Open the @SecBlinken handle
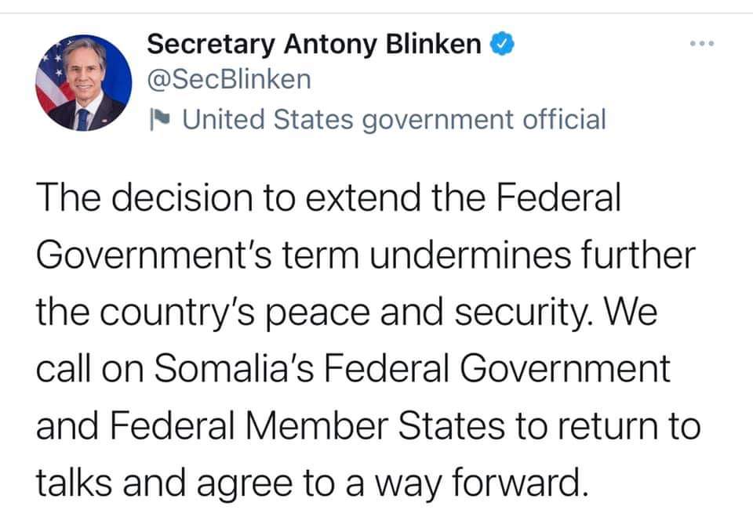This screenshot has width=753, height=528. [x=229, y=79]
